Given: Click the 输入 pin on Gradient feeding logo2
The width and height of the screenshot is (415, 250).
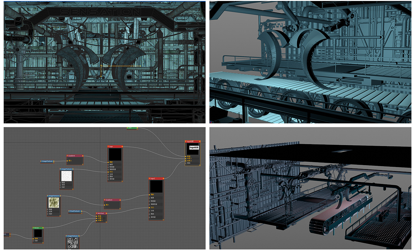Looking at the screenshot, I should [x=105, y=205].
